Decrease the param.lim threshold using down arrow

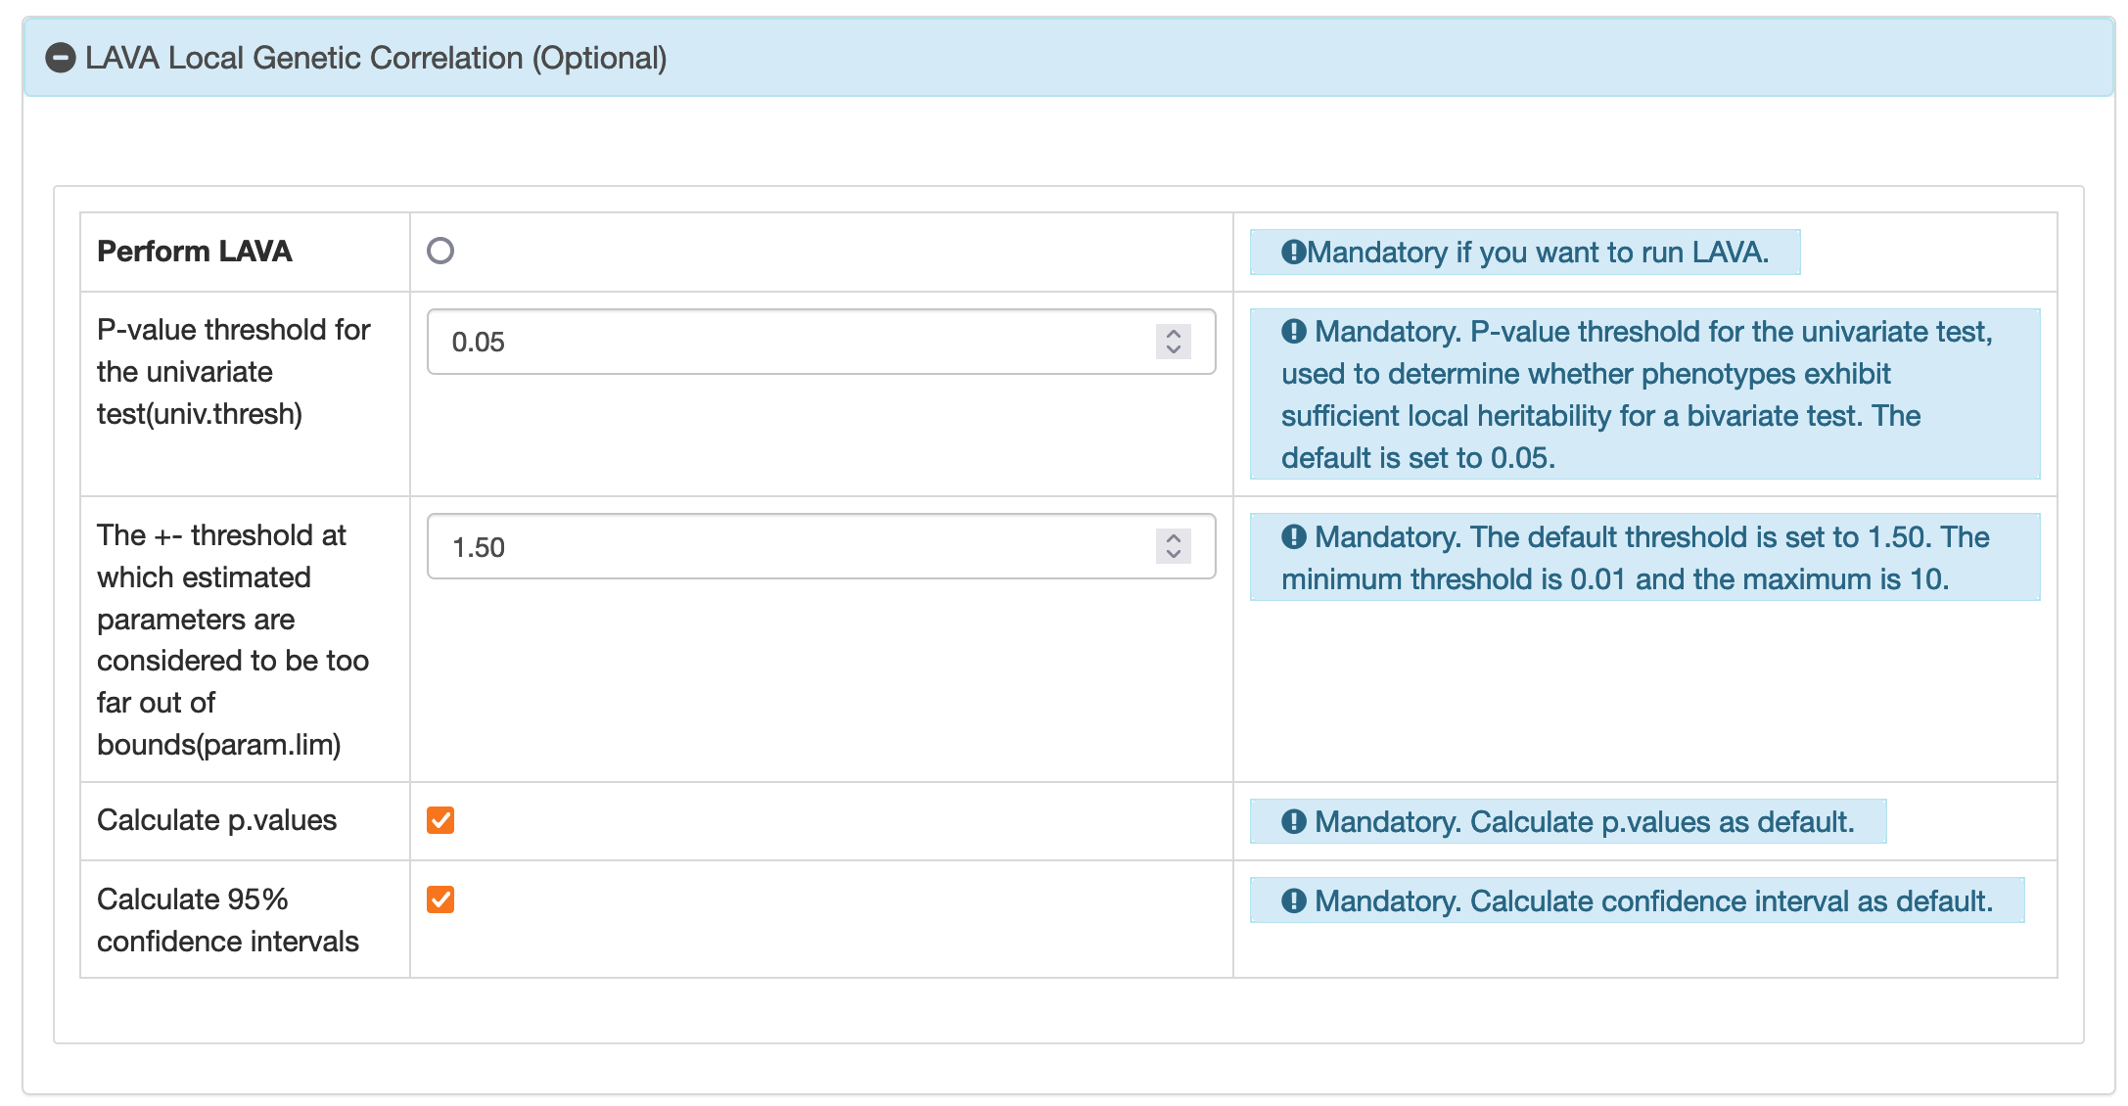pos(1174,555)
